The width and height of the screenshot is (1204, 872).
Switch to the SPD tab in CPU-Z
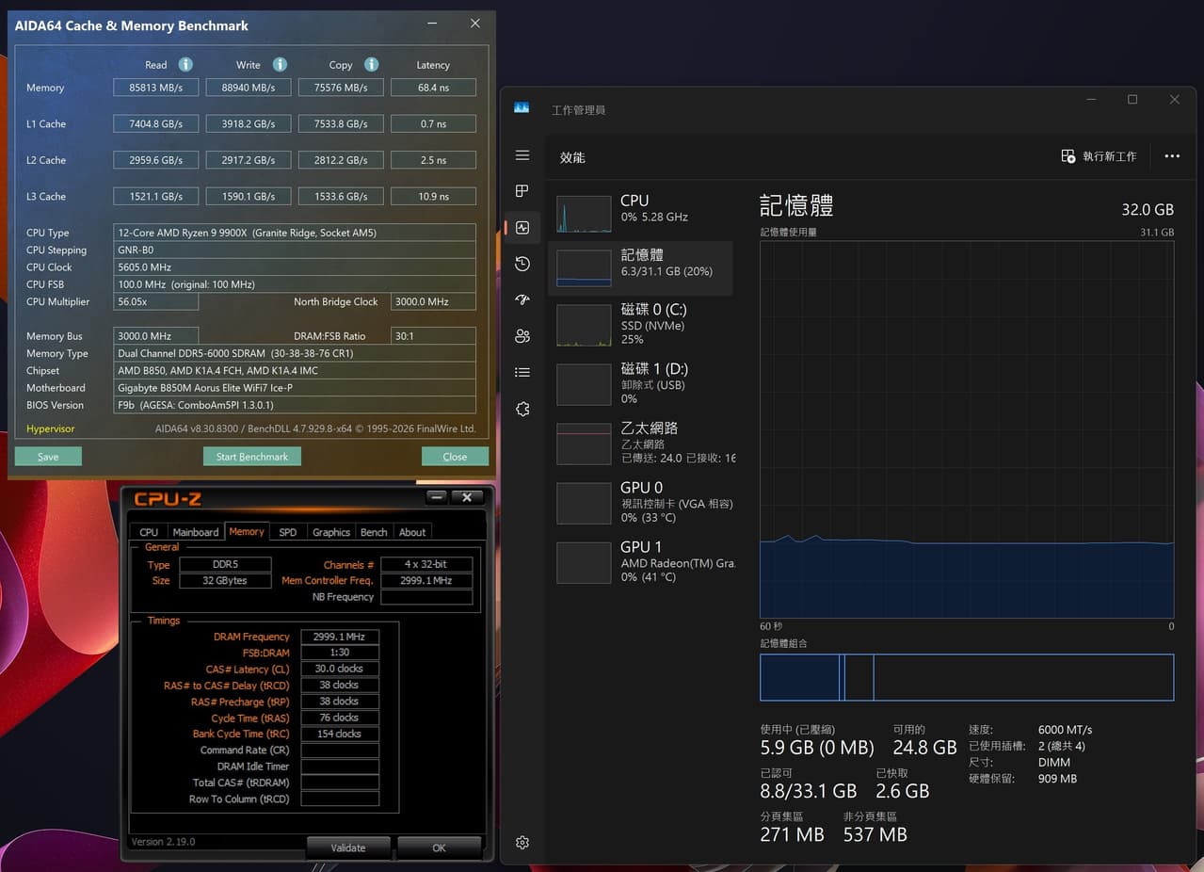pos(288,532)
